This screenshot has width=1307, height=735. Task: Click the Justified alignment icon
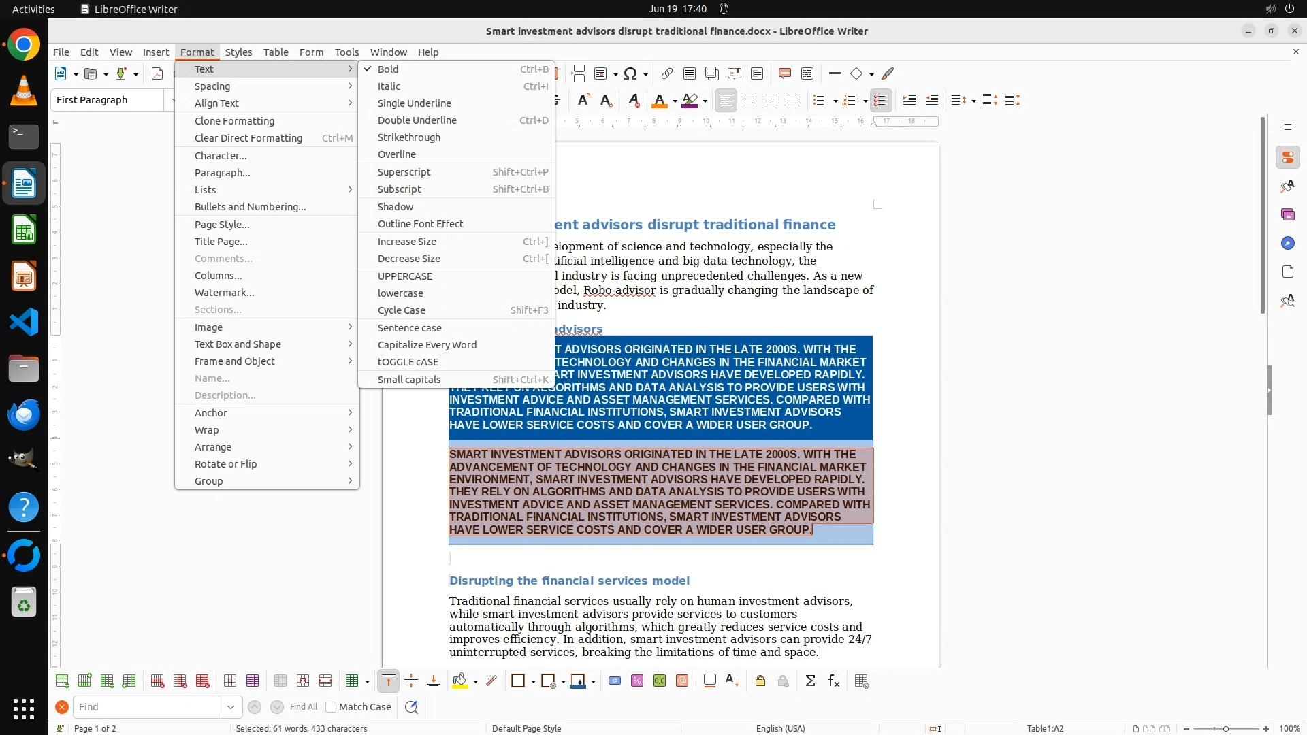pos(794,101)
